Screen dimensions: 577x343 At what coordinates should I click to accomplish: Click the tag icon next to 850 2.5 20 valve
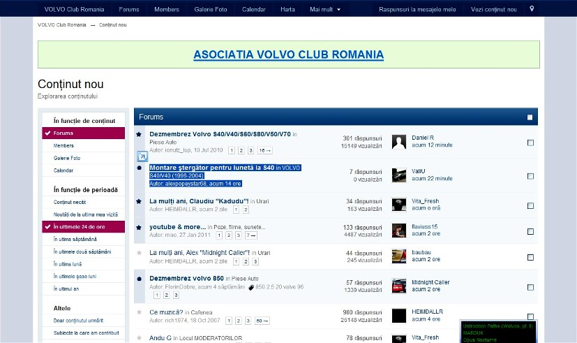(251, 287)
